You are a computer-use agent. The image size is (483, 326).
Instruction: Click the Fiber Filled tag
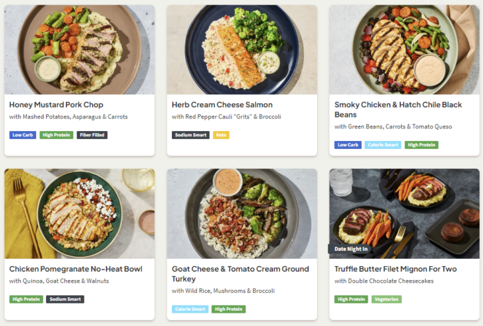coord(92,135)
